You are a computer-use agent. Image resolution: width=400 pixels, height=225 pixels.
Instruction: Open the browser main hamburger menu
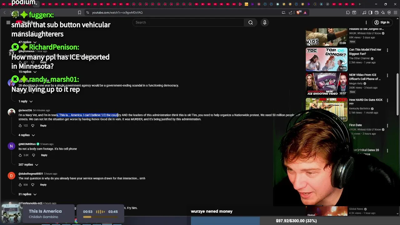coord(395,12)
